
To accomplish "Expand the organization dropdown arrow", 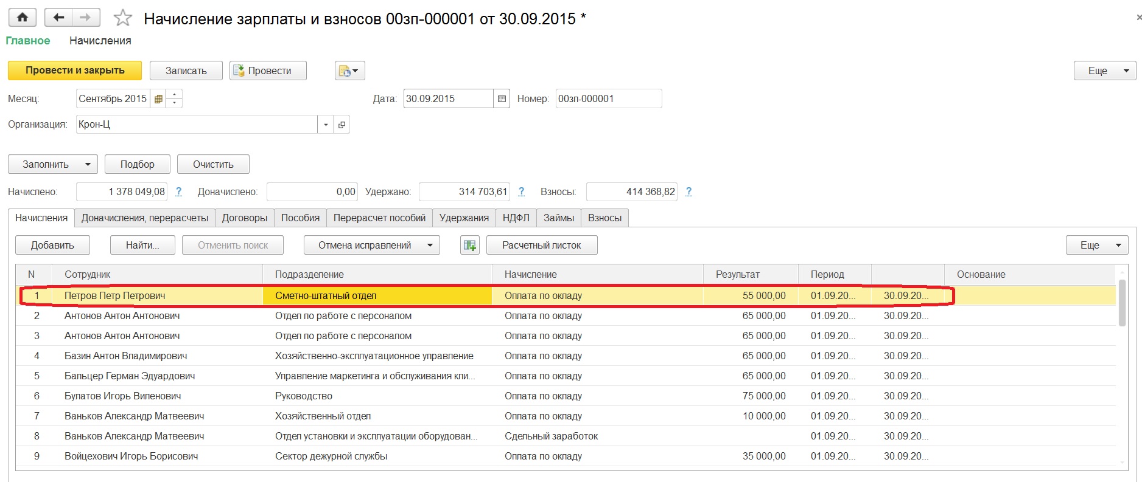I will [x=326, y=125].
